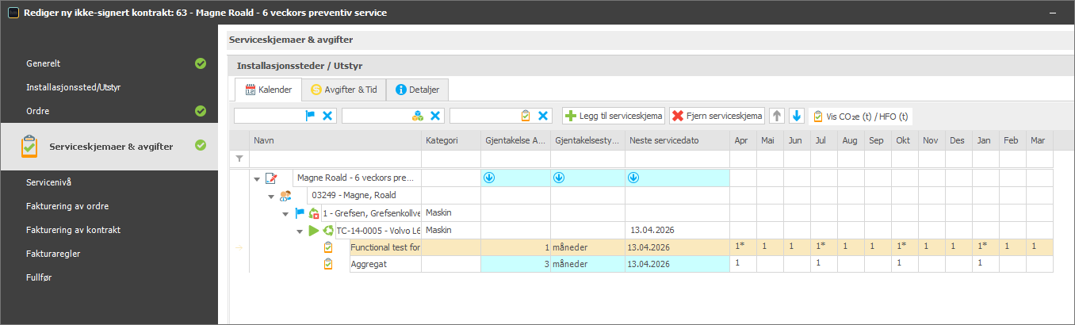Switch to the Avgifter & Tid tab
The image size is (1075, 325).
click(344, 90)
